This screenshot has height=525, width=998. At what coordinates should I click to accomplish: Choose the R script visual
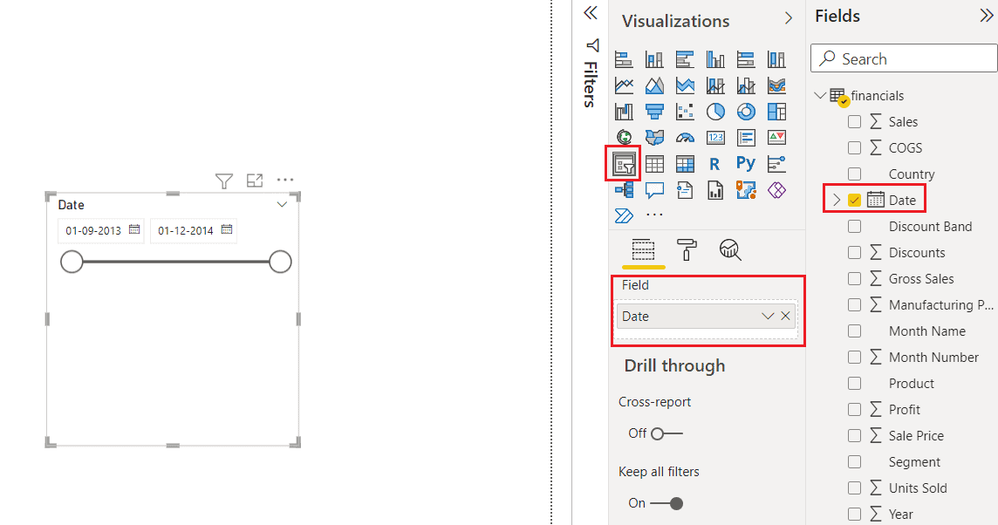pyautogui.click(x=714, y=163)
